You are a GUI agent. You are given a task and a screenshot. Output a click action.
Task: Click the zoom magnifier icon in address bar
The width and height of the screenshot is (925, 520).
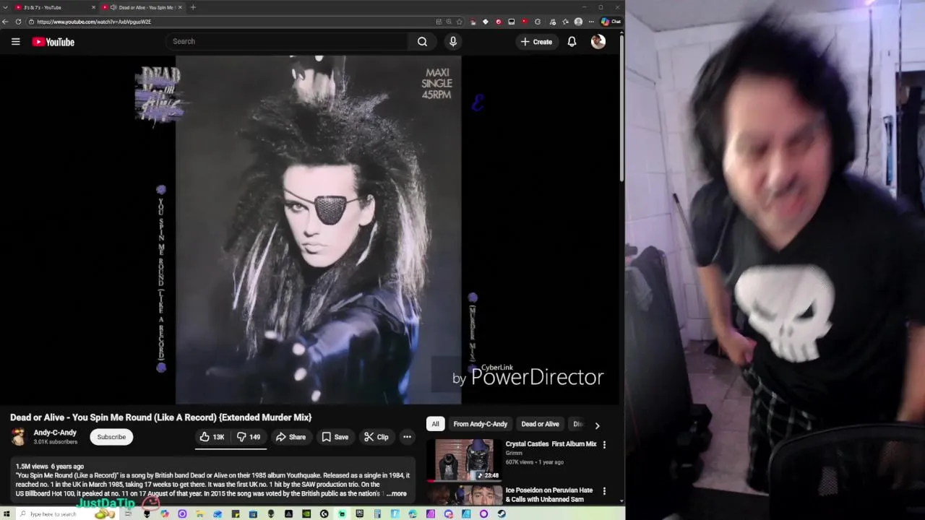449,22
